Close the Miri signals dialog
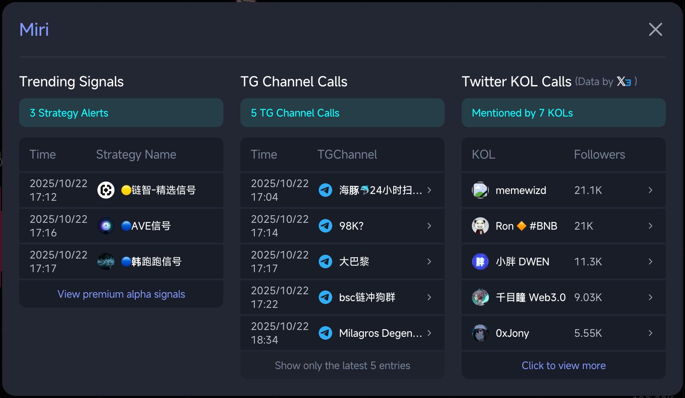This screenshot has height=398, width=685. pos(655,29)
